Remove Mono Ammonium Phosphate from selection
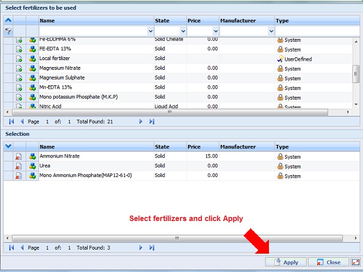The image size is (363, 272). pos(18,176)
